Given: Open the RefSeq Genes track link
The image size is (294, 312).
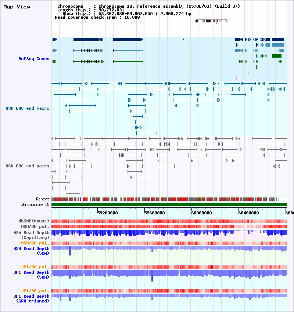Looking at the screenshot, I should tap(34, 59).
